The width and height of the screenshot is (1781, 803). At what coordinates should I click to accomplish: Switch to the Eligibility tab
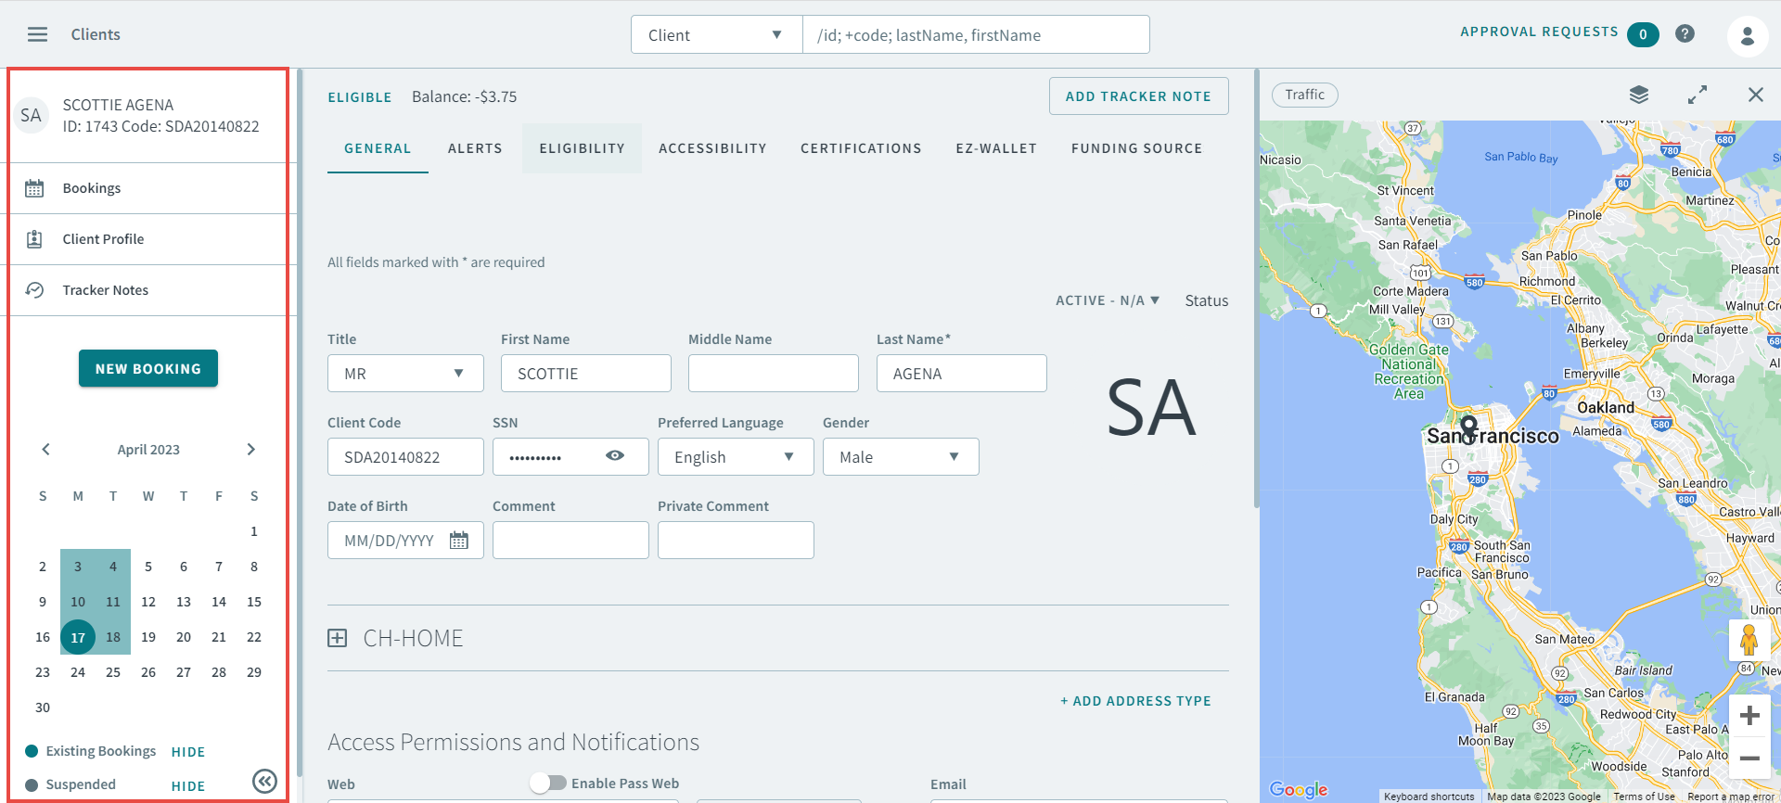[x=582, y=148]
